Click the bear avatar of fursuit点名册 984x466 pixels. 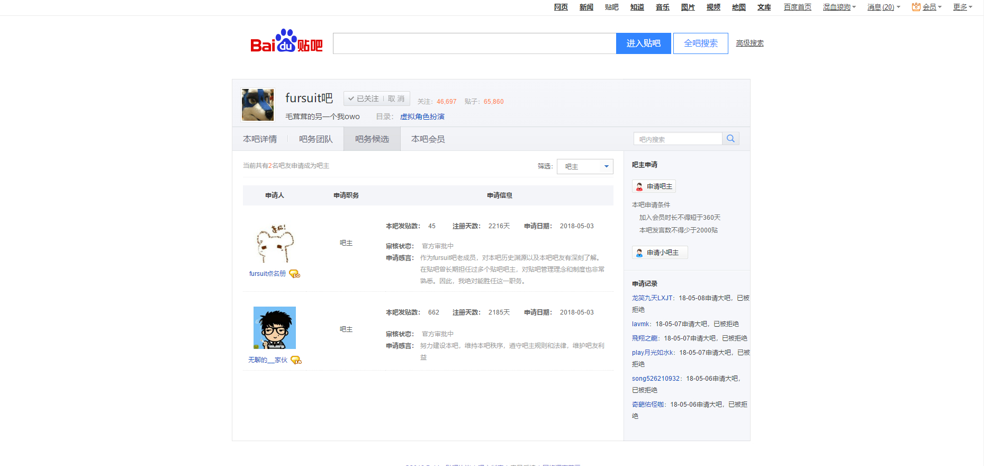tap(275, 243)
